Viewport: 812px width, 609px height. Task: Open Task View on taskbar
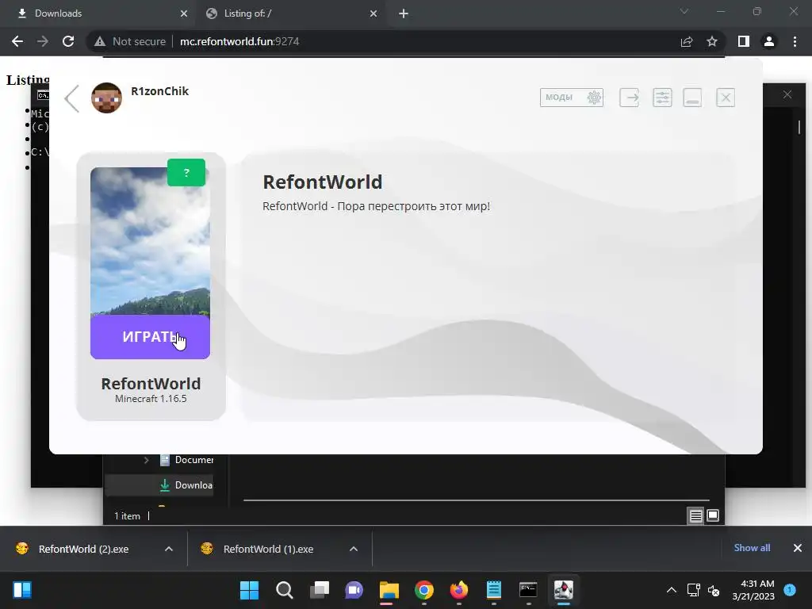(319, 590)
